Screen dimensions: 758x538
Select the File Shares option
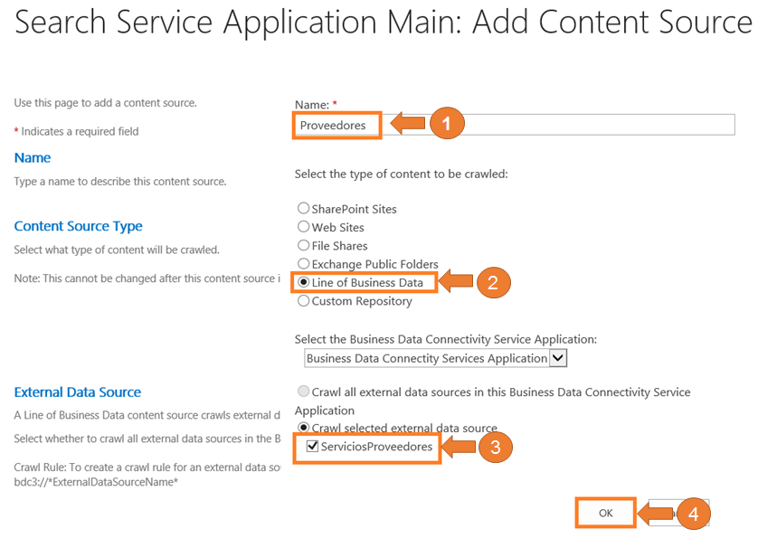click(304, 246)
